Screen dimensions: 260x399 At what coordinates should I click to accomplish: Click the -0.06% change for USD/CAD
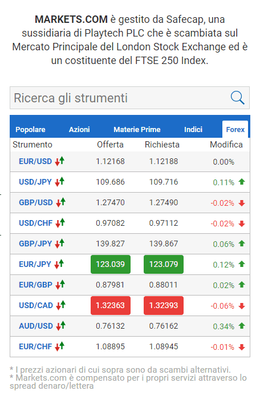(x=222, y=306)
